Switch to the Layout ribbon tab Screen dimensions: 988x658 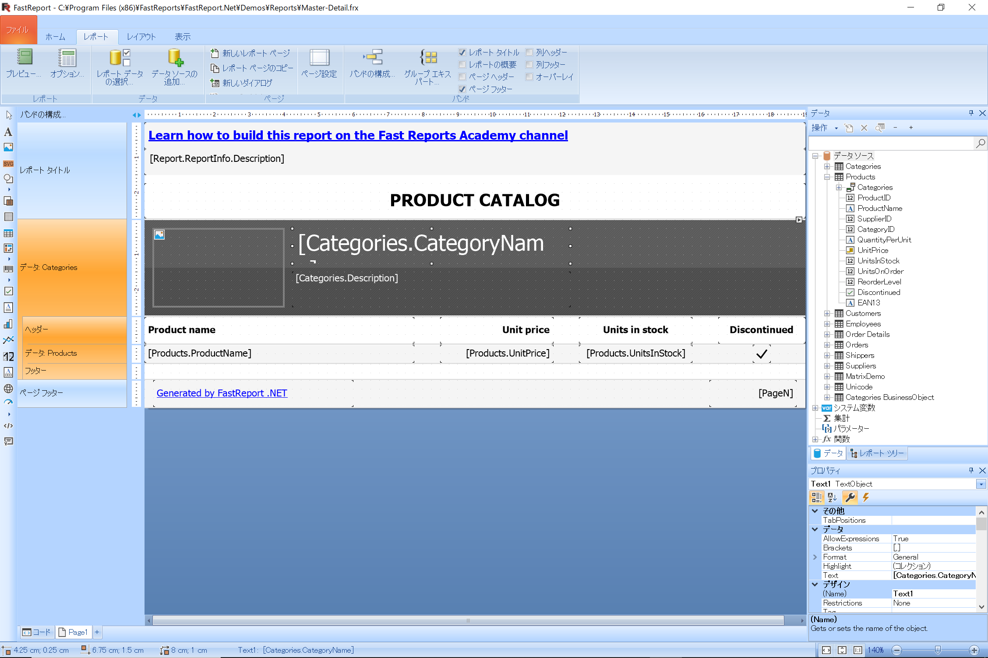tap(141, 37)
